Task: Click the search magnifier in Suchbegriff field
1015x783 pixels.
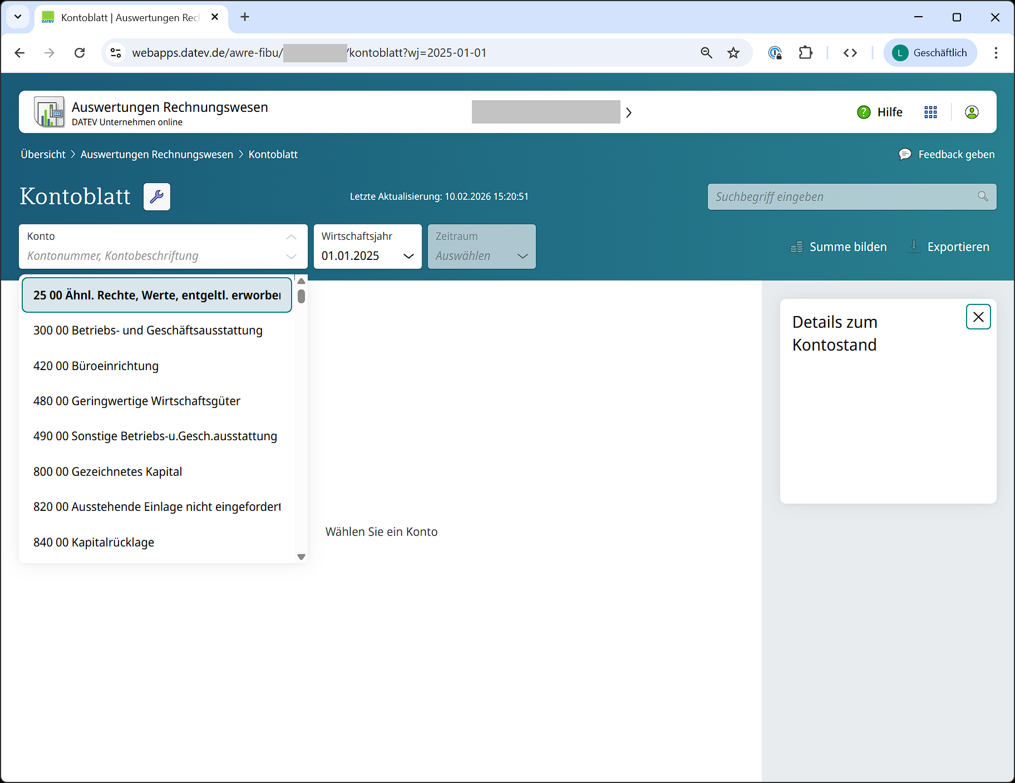Action: tap(983, 196)
